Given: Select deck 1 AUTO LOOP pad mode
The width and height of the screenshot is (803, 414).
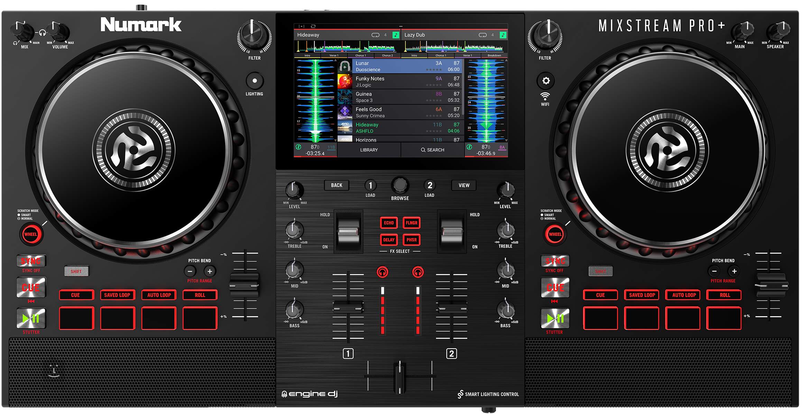Looking at the screenshot, I should point(159,295).
